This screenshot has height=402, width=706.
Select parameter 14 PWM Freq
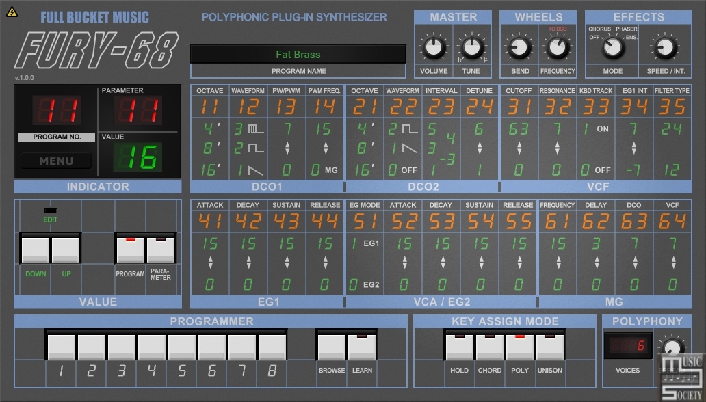pyautogui.click(x=324, y=107)
